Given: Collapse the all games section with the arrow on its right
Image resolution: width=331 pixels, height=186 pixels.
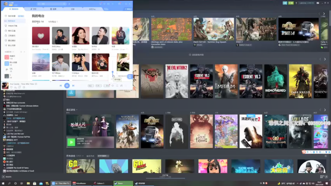Looking at the screenshot, I should 326,156.
